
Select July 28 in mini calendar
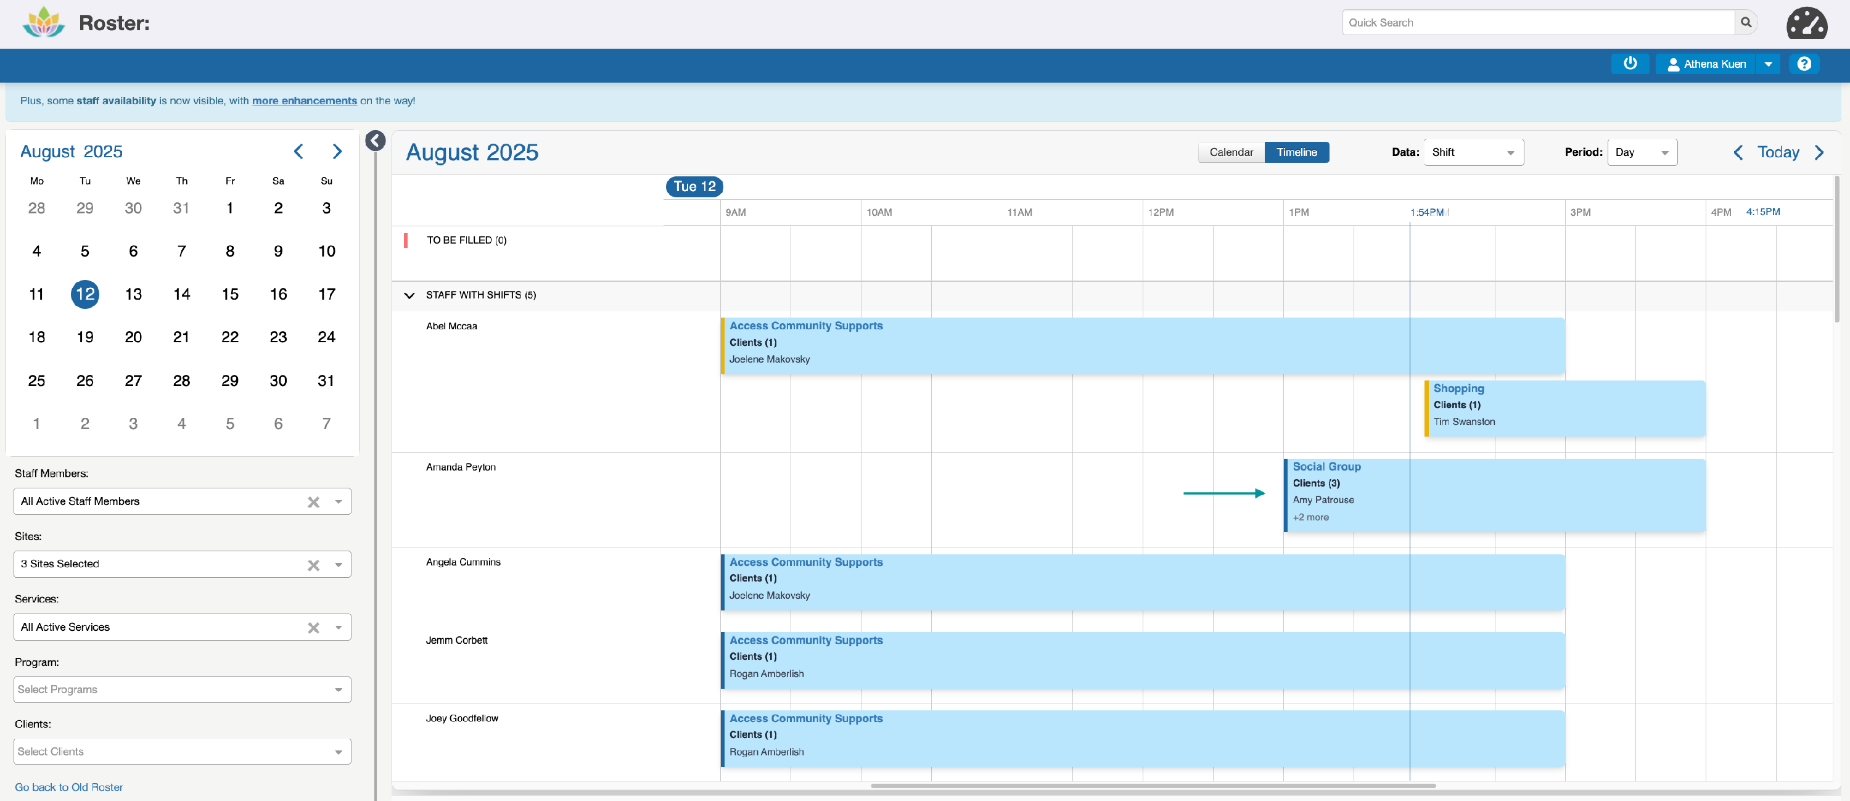(36, 208)
